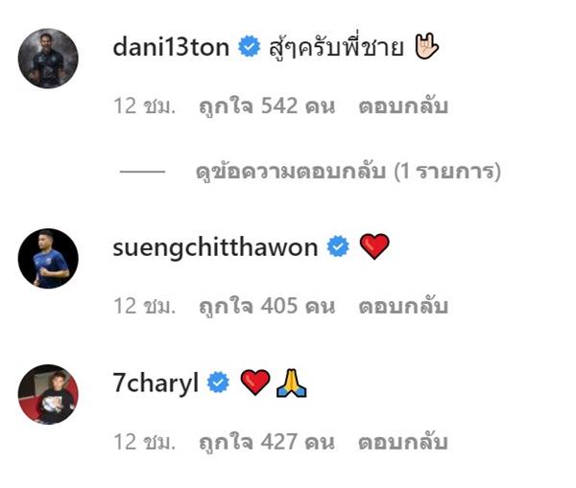Reply to dani13ton's comment via ตอบกลับ
The height and width of the screenshot is (488, 576).
[x=403, y=106]
